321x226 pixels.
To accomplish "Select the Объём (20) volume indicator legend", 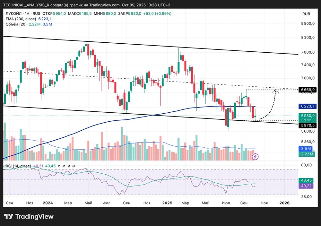I will click(x=15, y=24).
